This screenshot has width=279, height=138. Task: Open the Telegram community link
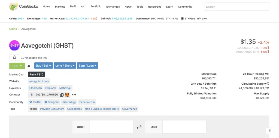[52, 102]
